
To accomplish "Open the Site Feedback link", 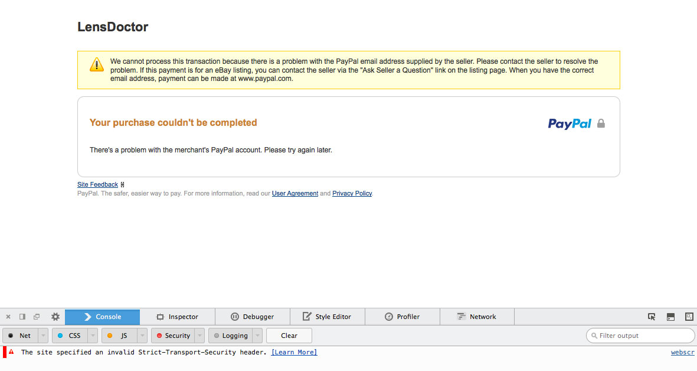I will pos(97,184).
